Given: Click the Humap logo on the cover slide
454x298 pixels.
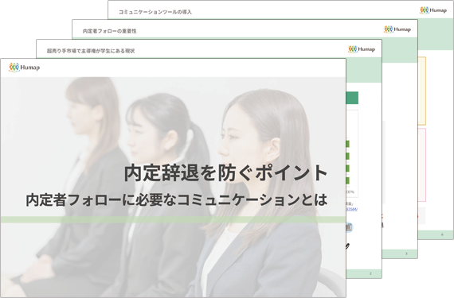Looking at the screenshot, I should tap(25, 68).
